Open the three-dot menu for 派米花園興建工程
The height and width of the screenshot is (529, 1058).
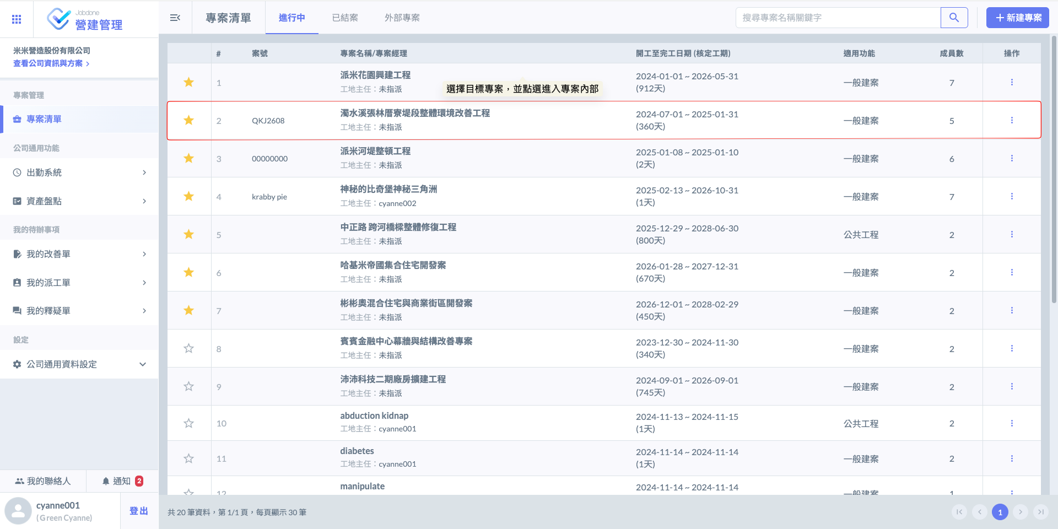[x=1011, y=83]
